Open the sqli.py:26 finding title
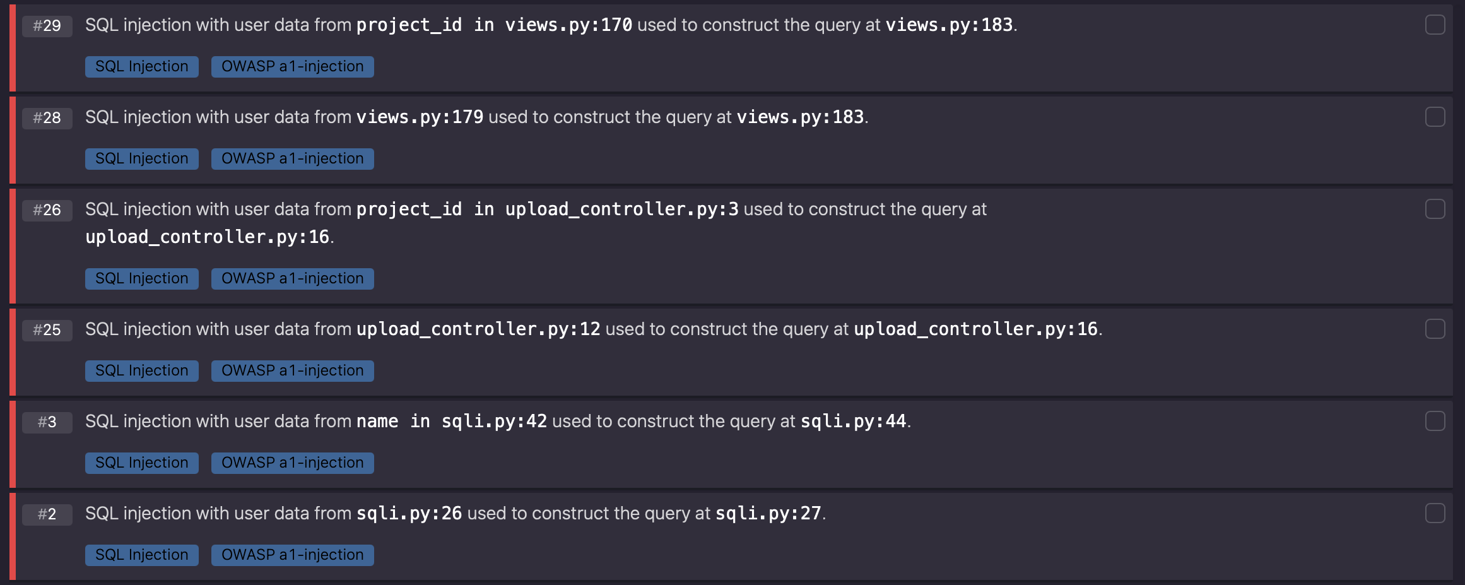The image size is (1465, 585). 456,513
